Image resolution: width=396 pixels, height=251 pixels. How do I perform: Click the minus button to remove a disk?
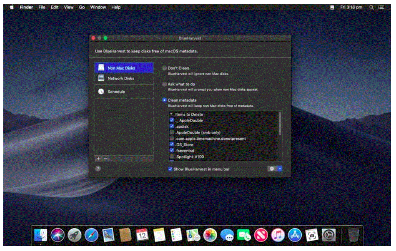[105, 159]
